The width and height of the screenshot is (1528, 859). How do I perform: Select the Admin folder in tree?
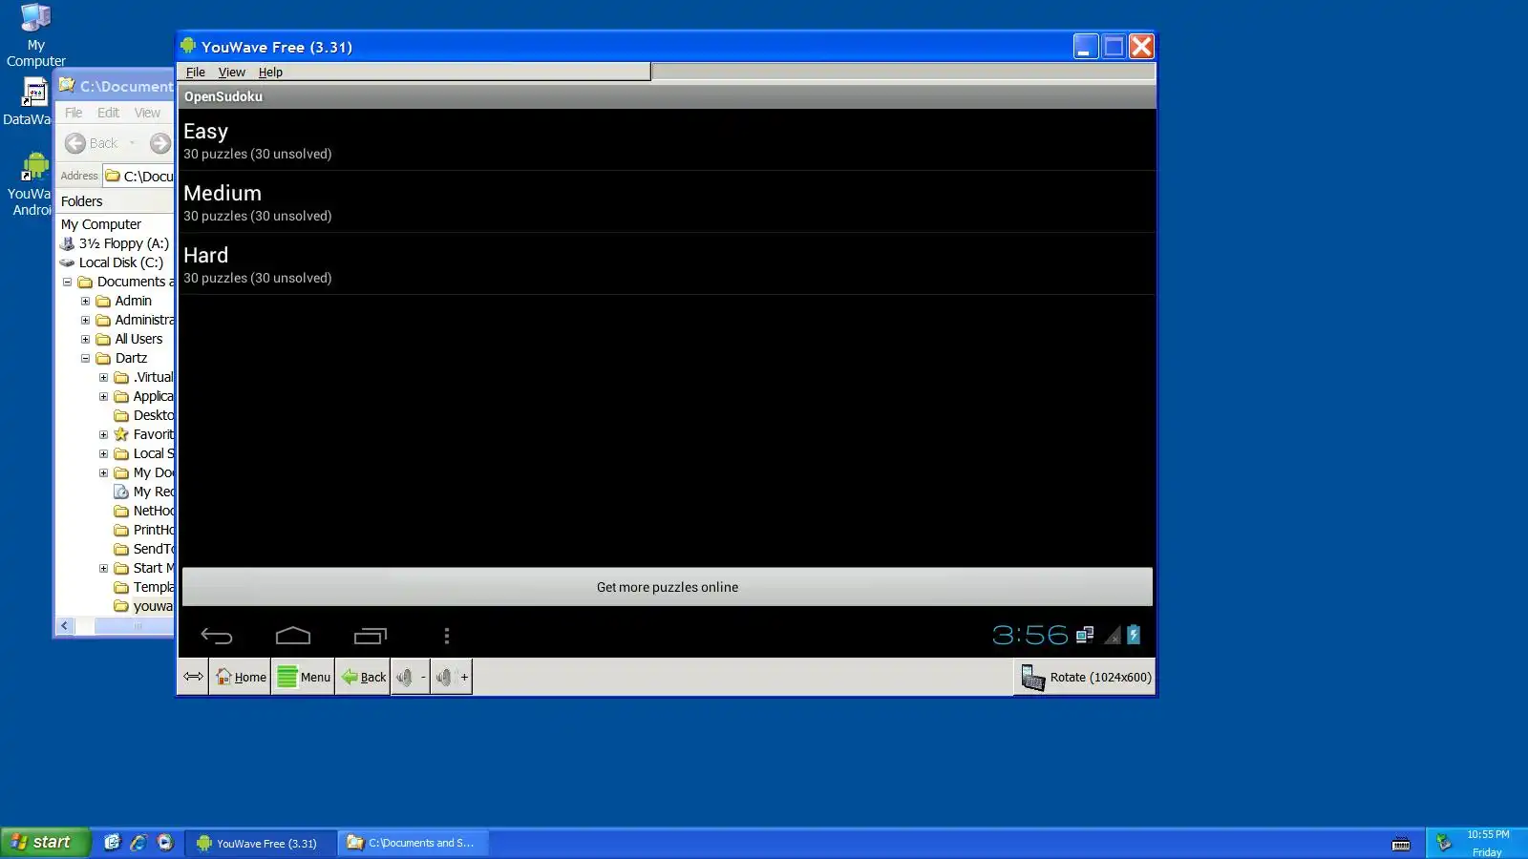tap(133, 301)
